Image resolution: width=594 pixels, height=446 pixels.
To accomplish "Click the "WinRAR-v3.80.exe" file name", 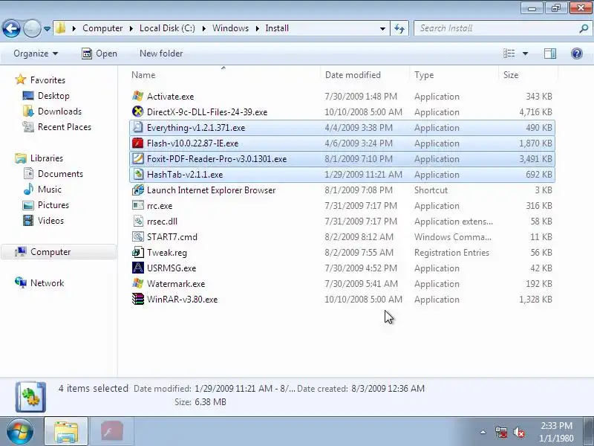I will point(182,300).
